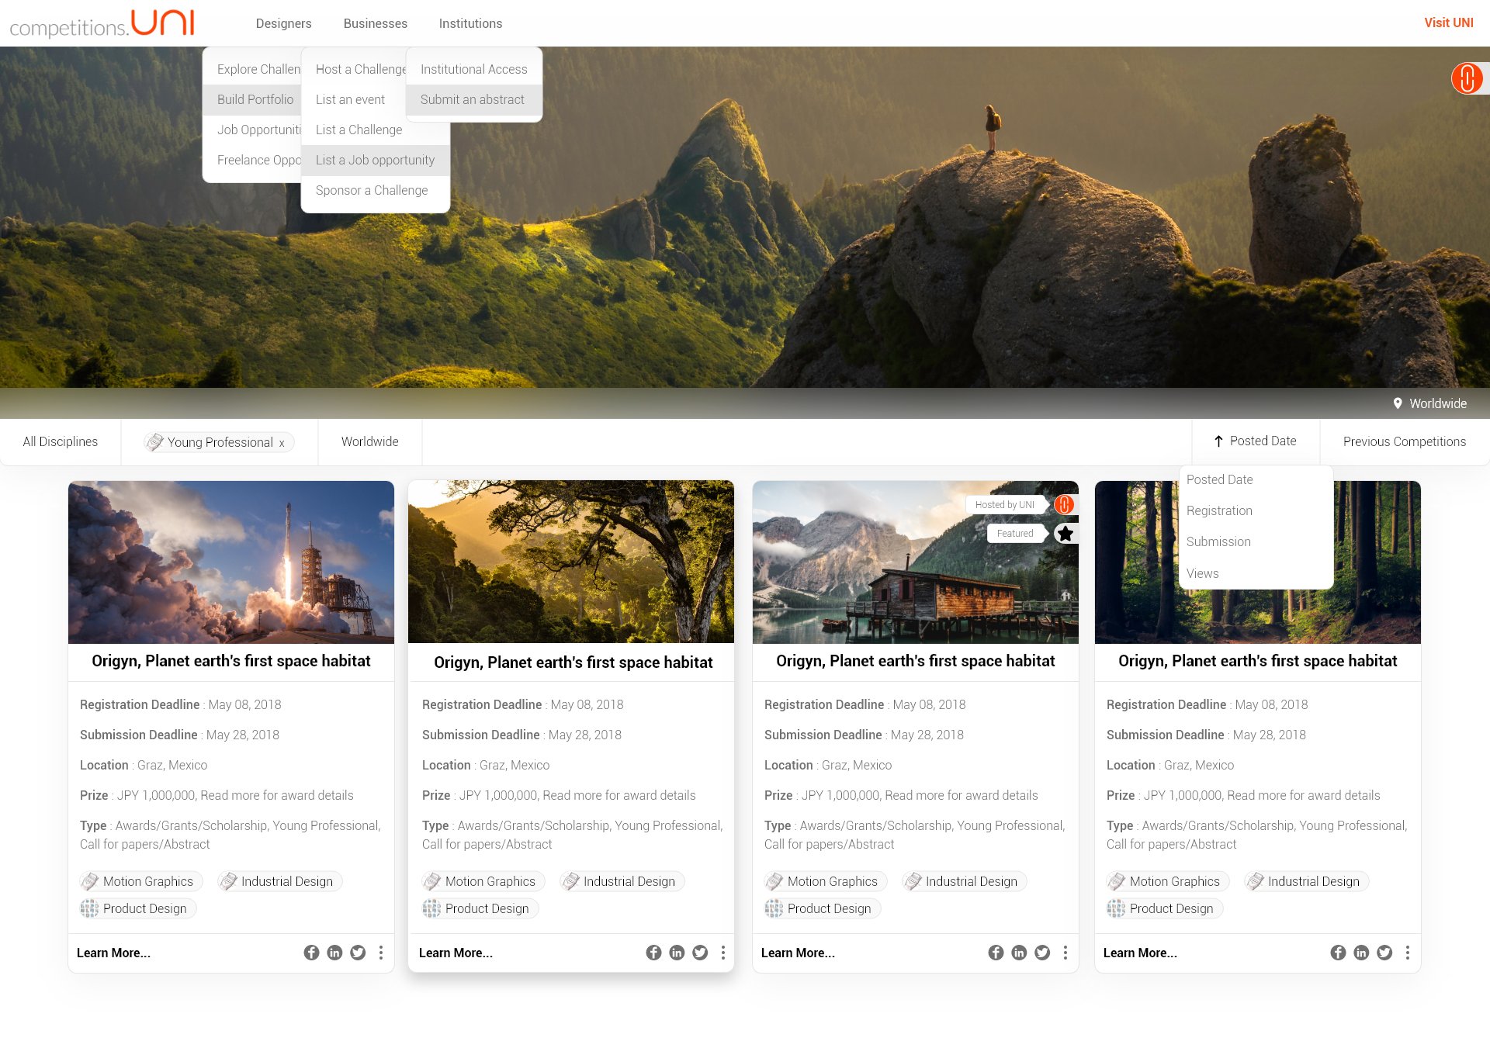Click Learn More on the lake cabin card

click(798, 953)
